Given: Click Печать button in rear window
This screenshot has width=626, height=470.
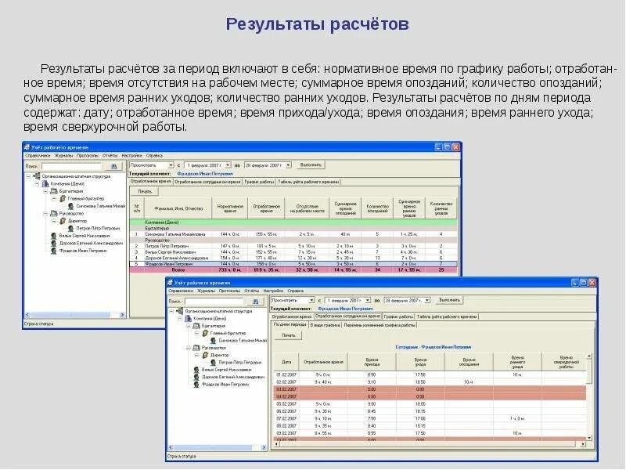Looking at the screenshot, I should (x=145, y=191).
